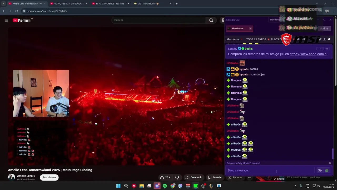Go to YouTube Premium home logo
Viewport: 337px width, 190px height.
pyautogui.click(x=22, y=20)
